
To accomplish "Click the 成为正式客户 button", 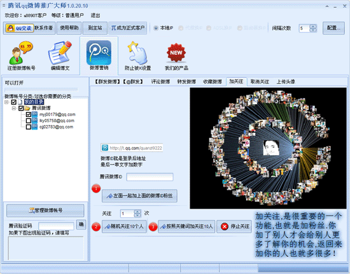I will point(128,28).
